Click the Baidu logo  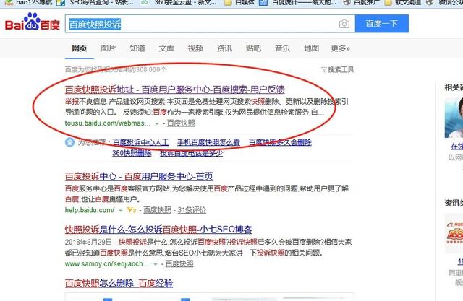point(33,26)
